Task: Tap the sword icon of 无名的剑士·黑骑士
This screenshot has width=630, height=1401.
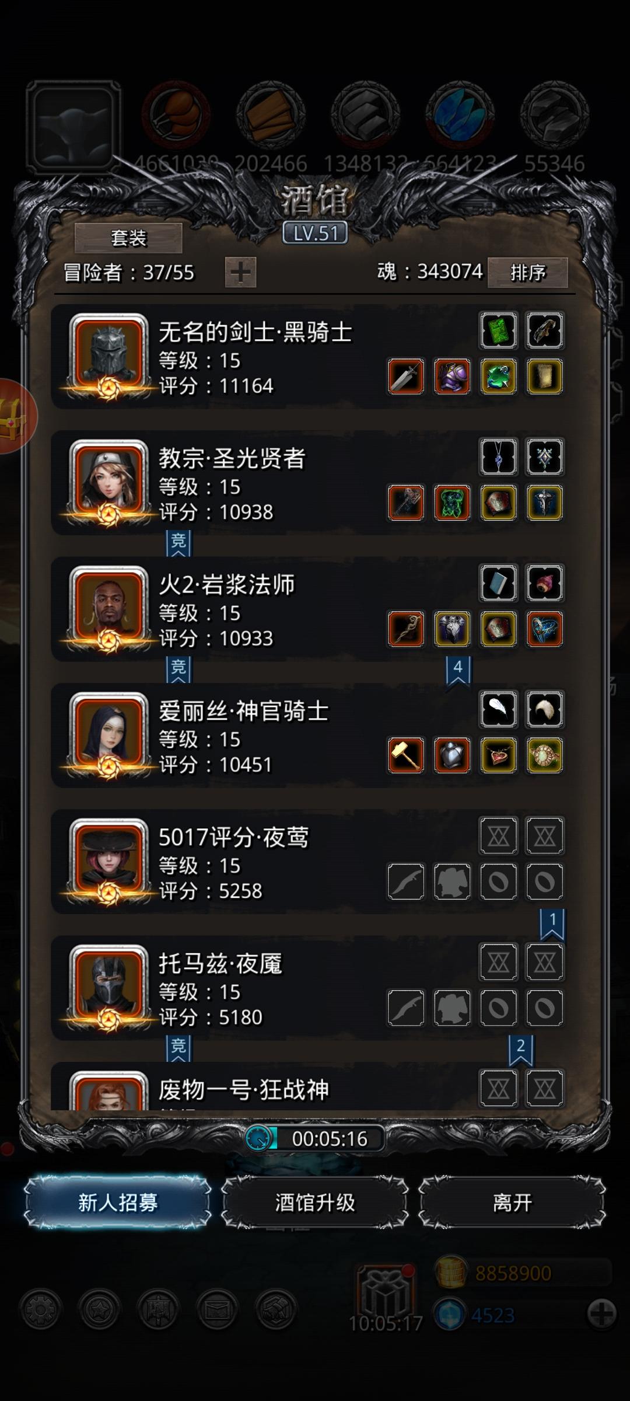Action: coord(406,377)
